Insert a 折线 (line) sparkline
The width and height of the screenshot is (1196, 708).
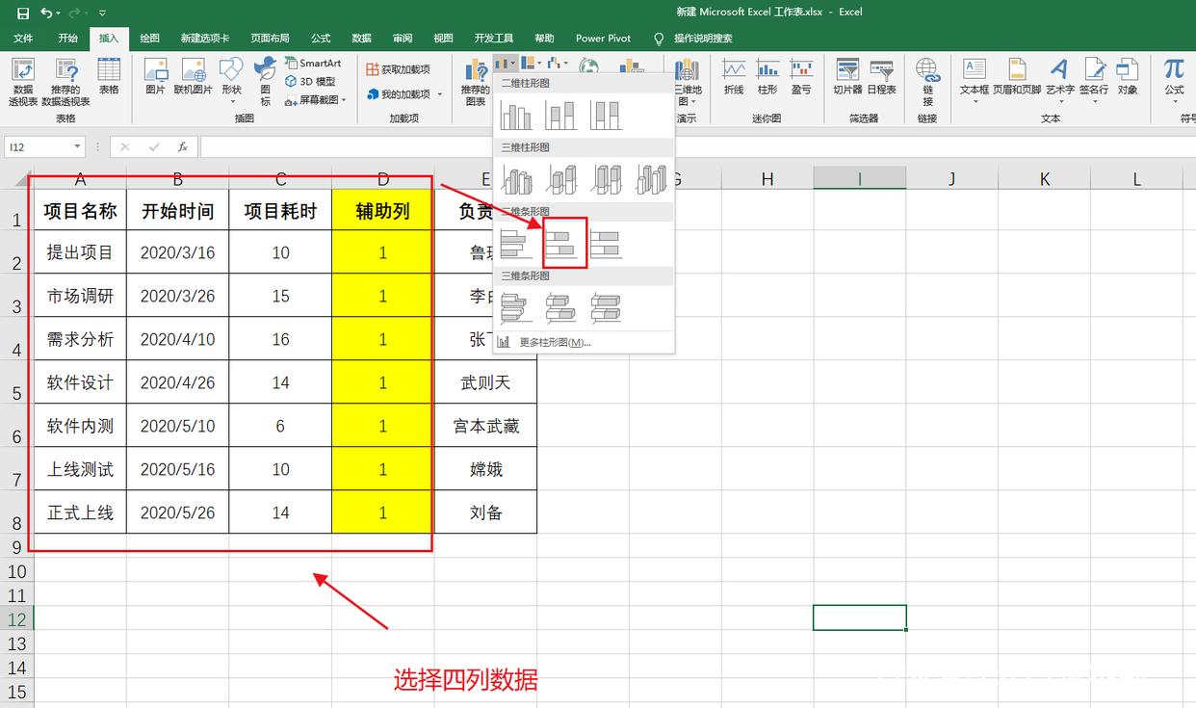[x=733, y=77]
